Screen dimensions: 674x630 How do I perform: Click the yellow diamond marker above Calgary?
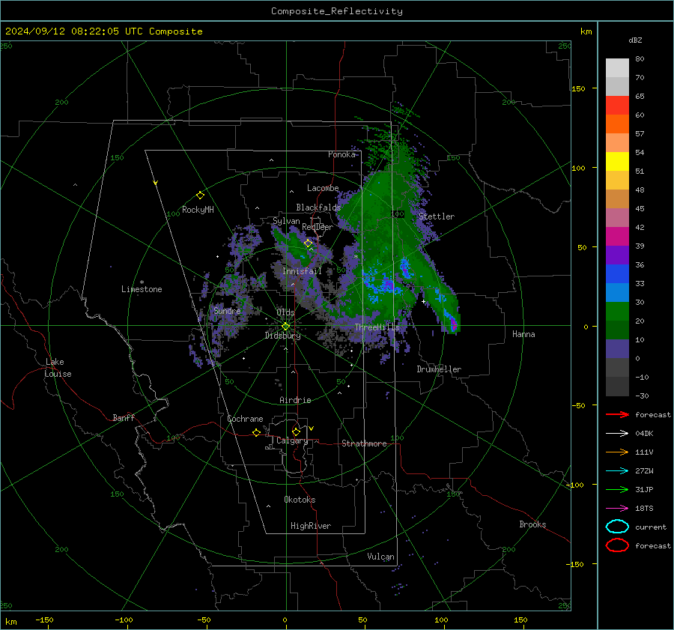[296, 431]
